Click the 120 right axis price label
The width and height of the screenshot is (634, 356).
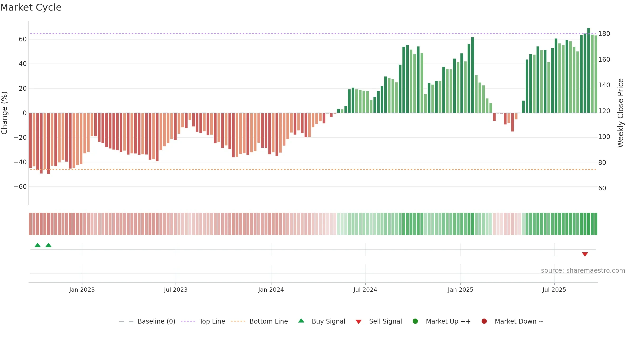[x=604, y=111]
